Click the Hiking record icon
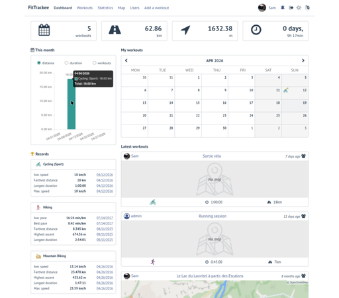The width and height of the screenshot is (339, 298). click(x=38, y=207)
